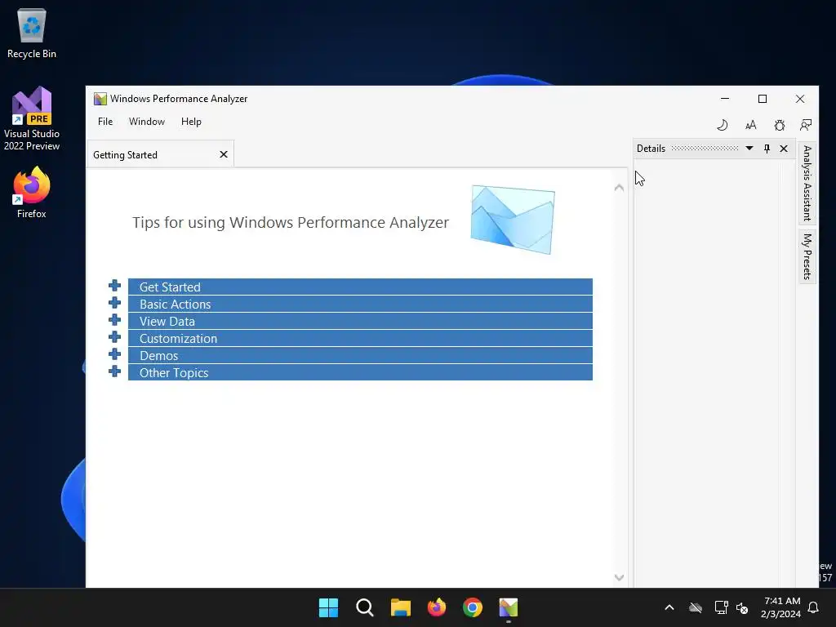This screenshot has width=836, height=627.
Task: Click the Windows Performance Analyzer logo image
Action: pyautogui.click(x=513, y=219)
